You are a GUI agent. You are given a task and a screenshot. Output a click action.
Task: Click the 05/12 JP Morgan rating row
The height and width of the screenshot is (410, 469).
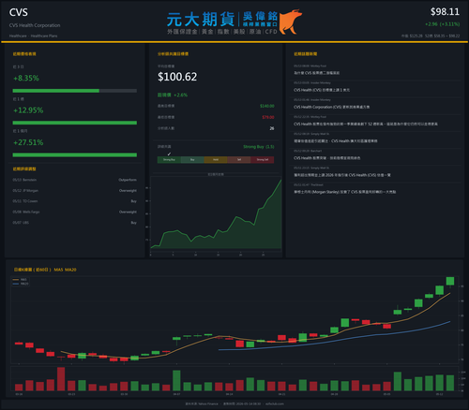point(75,191)
